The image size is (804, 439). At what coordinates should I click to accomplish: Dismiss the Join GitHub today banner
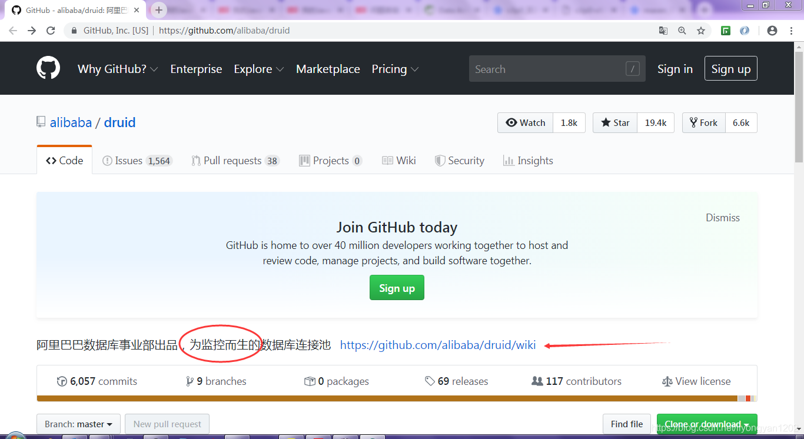[x=723, y=218]
